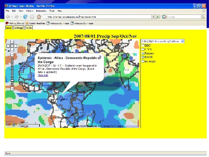The height and width of the screenshot is (157, 209).
Task: Open the search engine selector dropdown
Action: 165,17
